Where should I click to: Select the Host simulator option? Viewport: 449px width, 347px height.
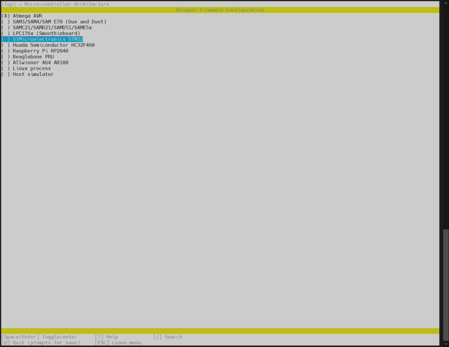click(x=28, y=74)
